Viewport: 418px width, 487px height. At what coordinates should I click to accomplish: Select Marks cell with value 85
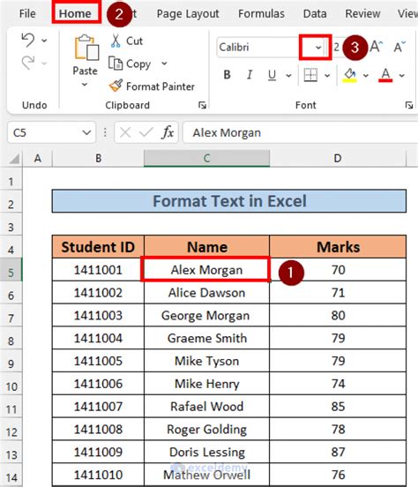[338, 406]
